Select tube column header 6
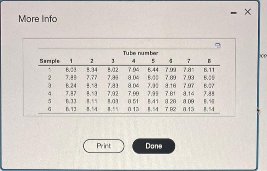This screenshot has width=267, height=171. 170,61
